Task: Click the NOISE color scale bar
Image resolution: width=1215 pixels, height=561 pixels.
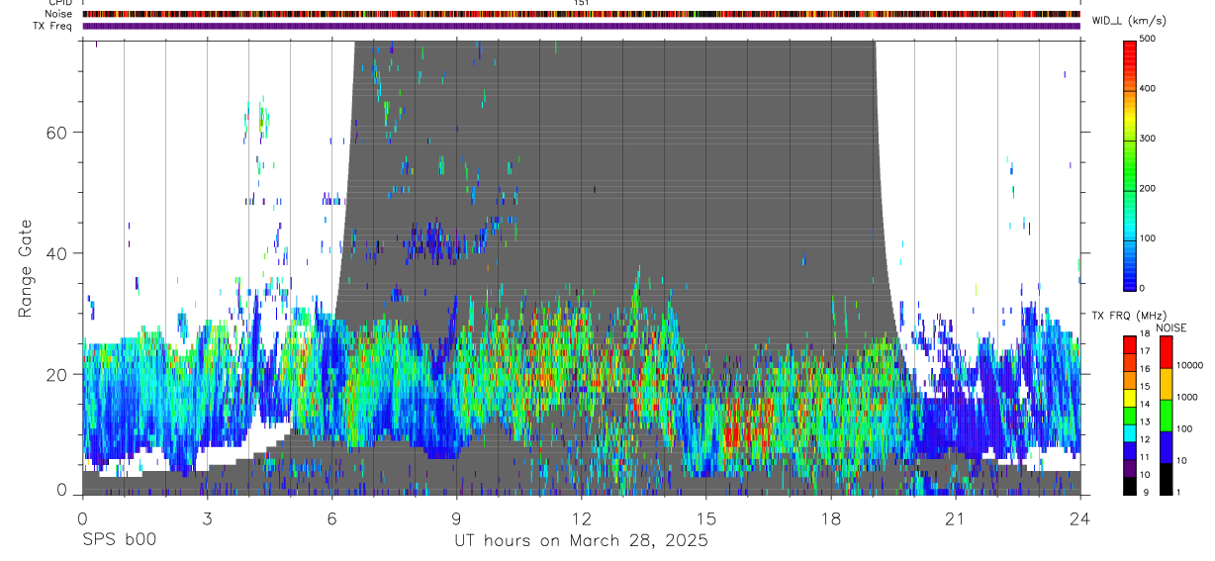Action: pos(1167,416)
